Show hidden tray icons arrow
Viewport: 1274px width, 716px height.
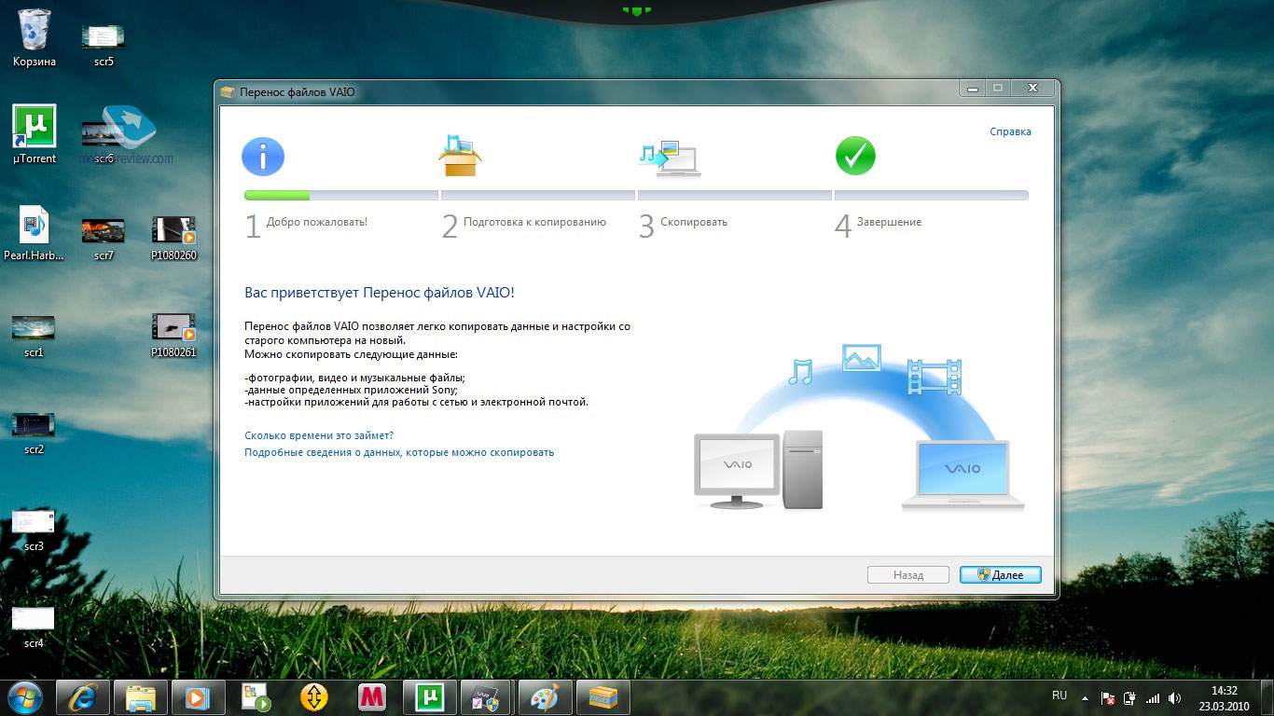(x=1085, y=697)
